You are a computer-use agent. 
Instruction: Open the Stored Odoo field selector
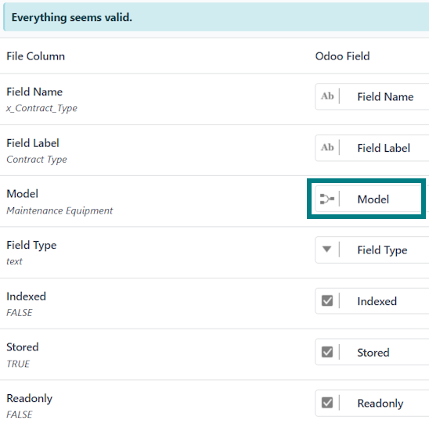372,352
